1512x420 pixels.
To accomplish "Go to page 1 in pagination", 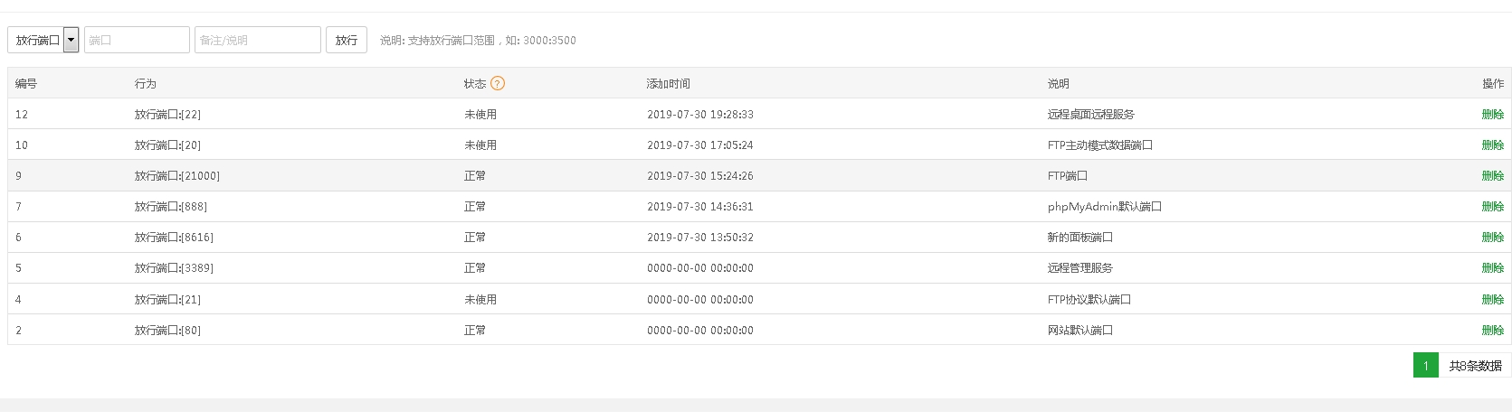I will pos(1425,365).
